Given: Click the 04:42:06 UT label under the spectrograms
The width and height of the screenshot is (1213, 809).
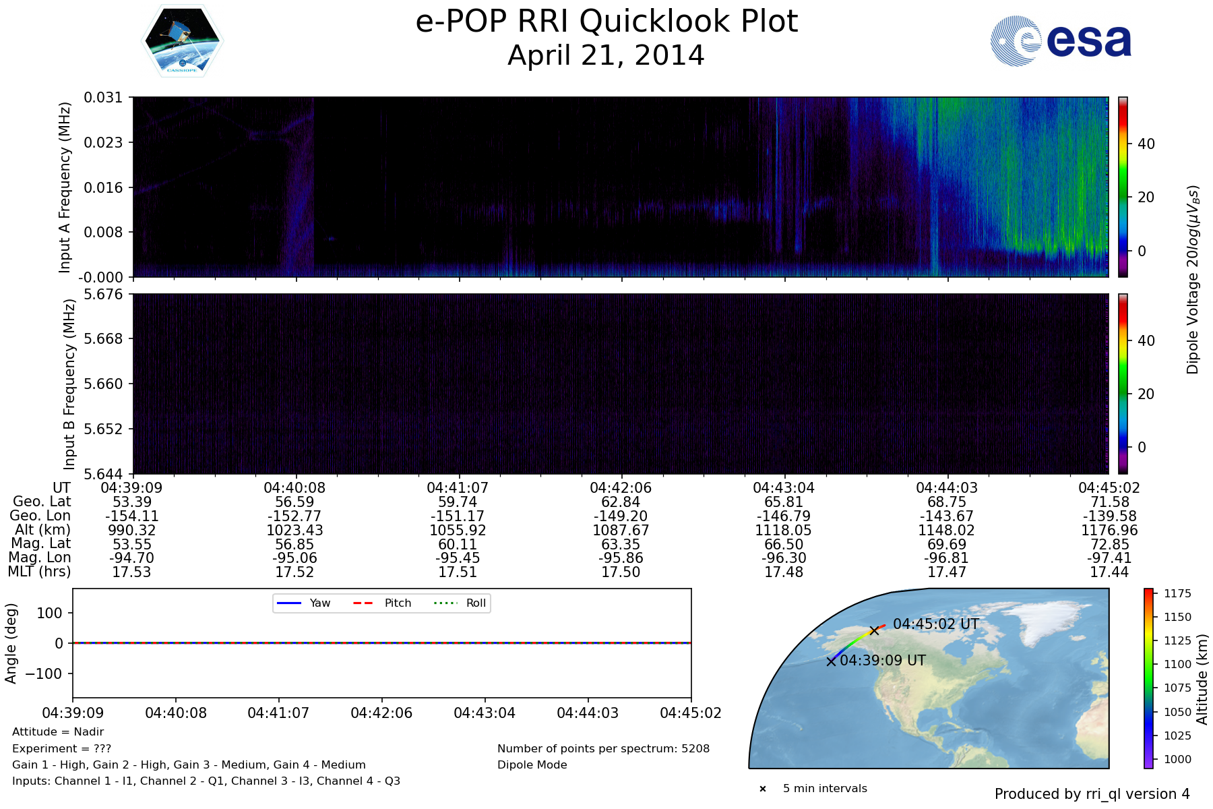Looking at the screenshot, I should pyautogui.click(x=620, y=488).
